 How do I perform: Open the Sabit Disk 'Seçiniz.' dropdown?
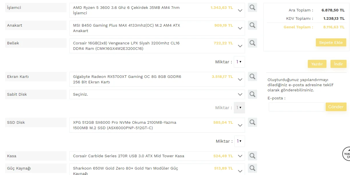pos(157,94)
